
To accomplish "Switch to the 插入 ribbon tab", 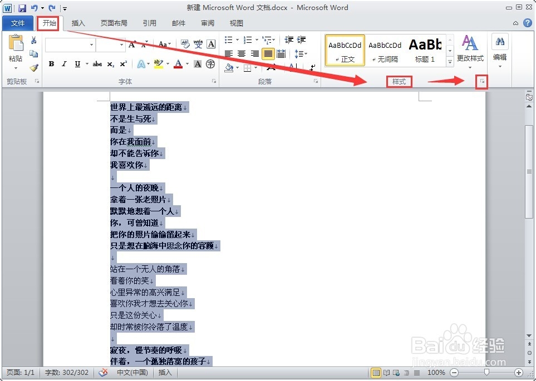I will pos(77,23).
